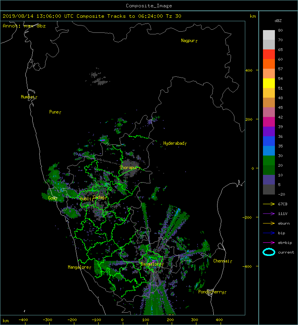The width and height of the screenshot is (298, 325).
Task: Click the magenta 42 dBZ color swatch
Action: tap(269, 122)
